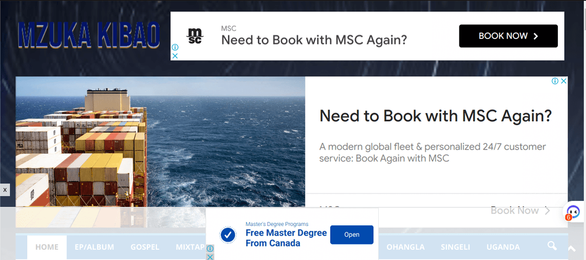The image size is (586, 260).
Task: Open the info icon on top banner ad
Action: coord(175,47)
